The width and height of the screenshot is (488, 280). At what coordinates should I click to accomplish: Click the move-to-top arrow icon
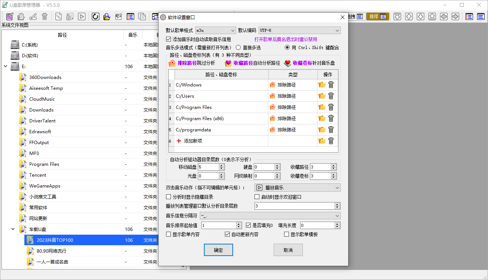(397, 16)
